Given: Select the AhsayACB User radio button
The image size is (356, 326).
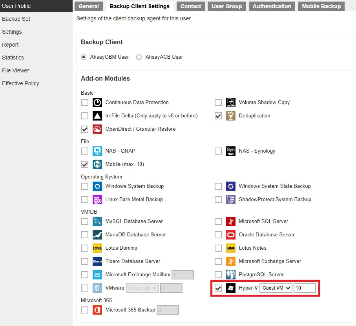Looking at the screenshot, I should pos(139,57).
